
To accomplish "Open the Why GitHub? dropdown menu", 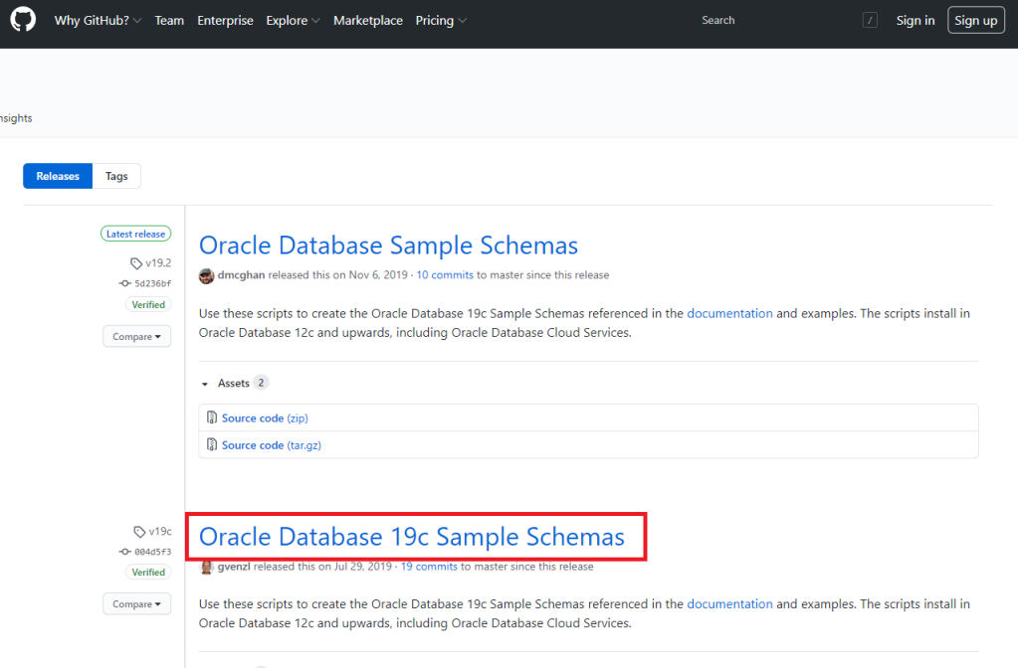I will [99, 20].
